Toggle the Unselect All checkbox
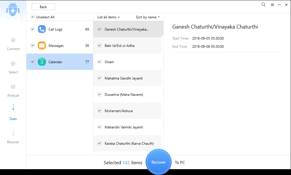This screenshot has width=291, height=175. [33, 17]
